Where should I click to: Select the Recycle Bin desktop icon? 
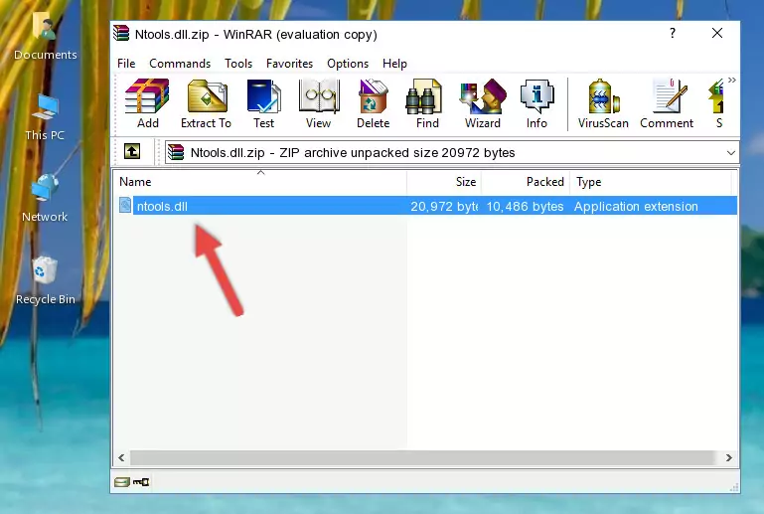pyautogui.click(x=45, y=281)
